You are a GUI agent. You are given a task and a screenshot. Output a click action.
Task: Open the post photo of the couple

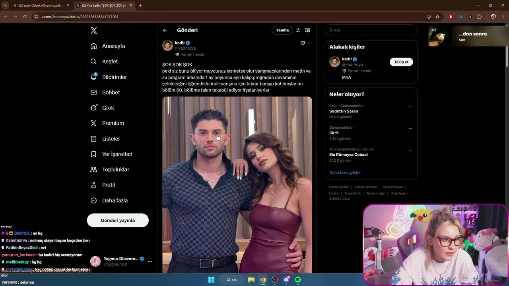(237, 185)
